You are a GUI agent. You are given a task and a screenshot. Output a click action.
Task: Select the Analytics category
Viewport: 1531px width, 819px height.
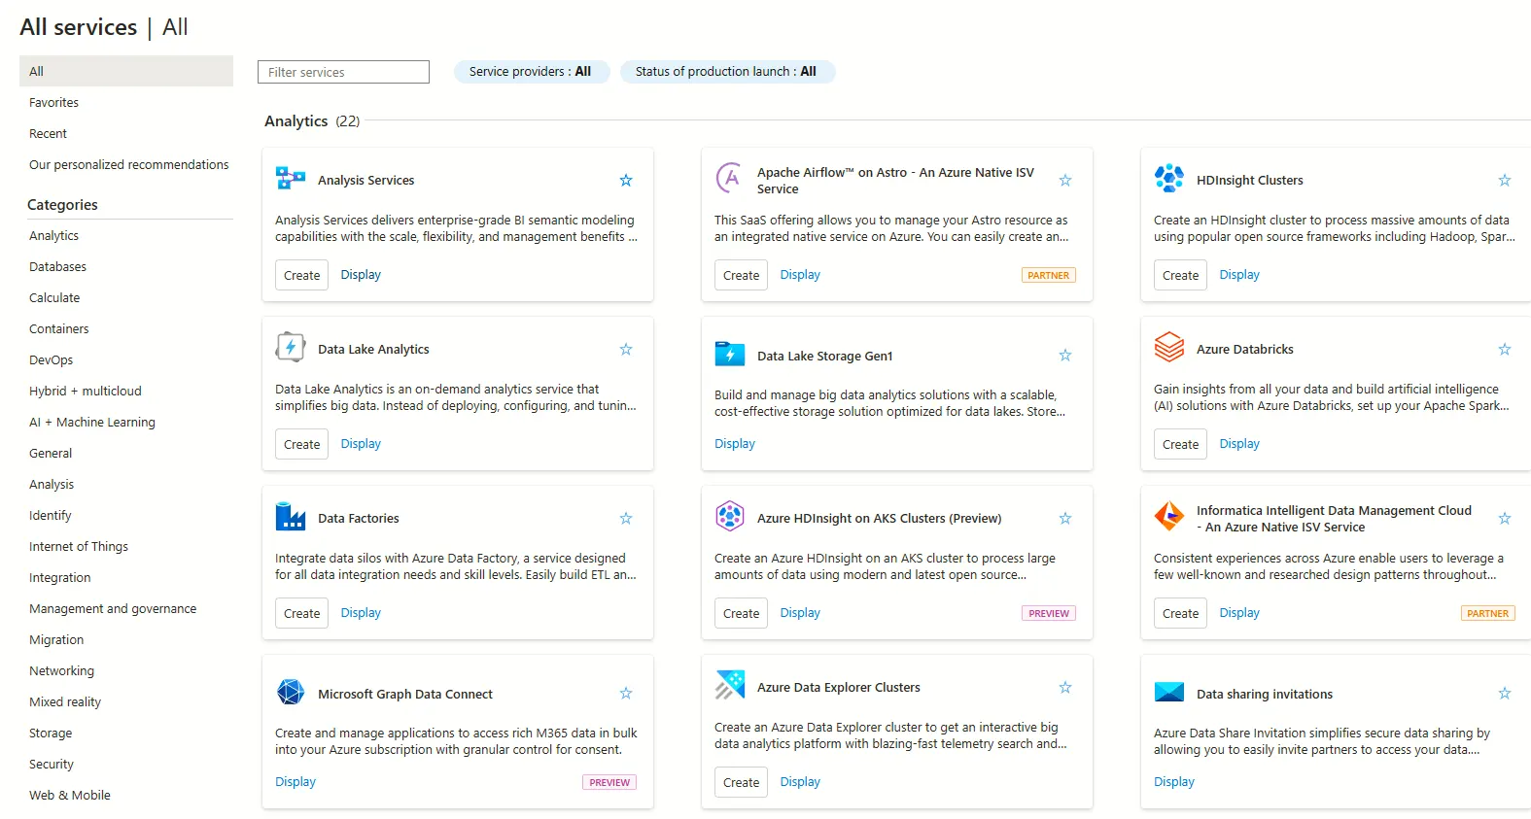click(x=54, y=235)
